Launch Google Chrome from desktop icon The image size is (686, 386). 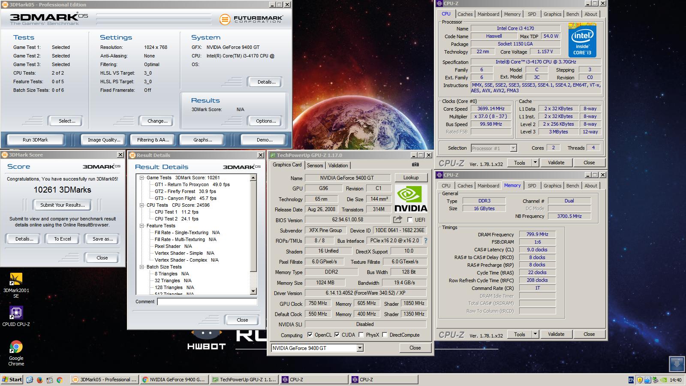[x=16, y=353]
